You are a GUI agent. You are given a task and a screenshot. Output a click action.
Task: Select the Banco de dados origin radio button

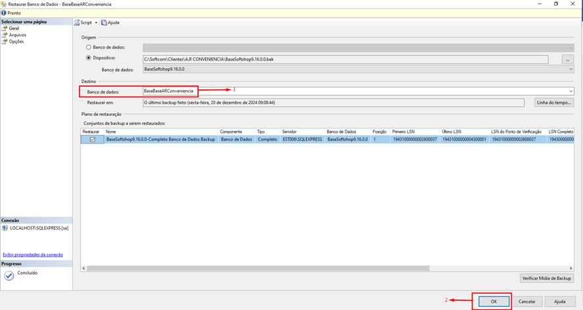[x=89, y=47]
